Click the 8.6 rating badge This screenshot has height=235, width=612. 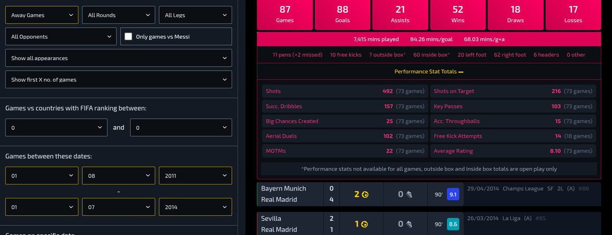coord(453,224)
